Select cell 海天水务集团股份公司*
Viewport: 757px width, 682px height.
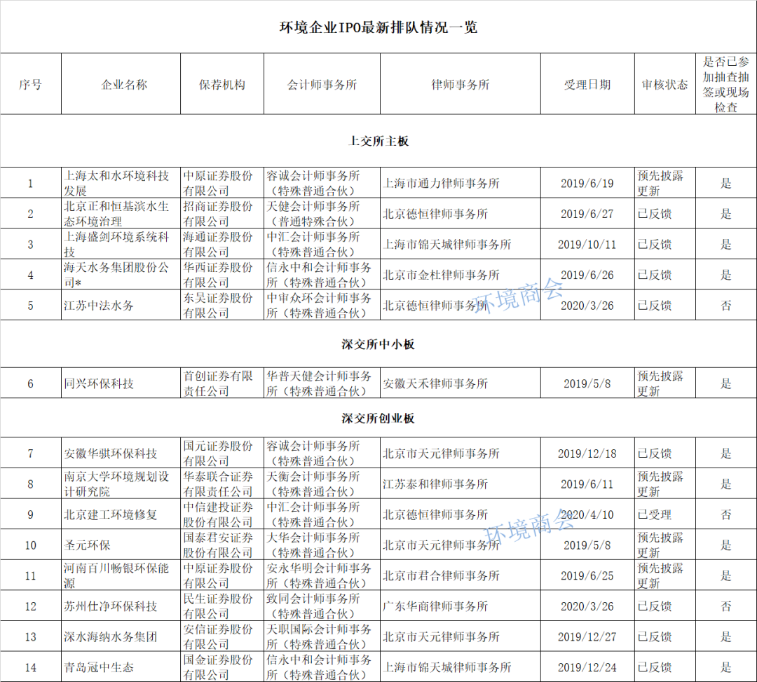click(121, 275)
